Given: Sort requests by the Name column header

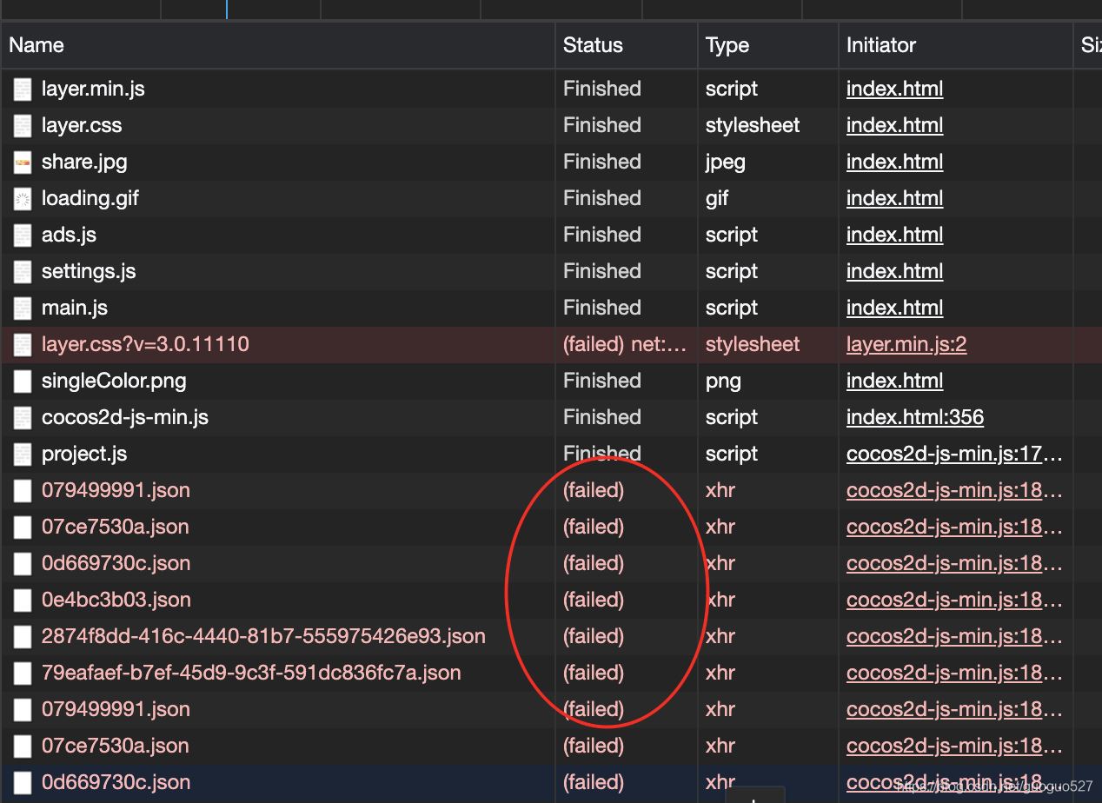Looking at the screenshot, I should click(x=37, y=45).
